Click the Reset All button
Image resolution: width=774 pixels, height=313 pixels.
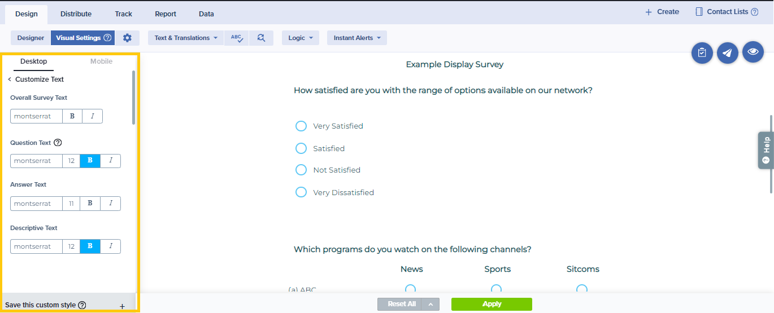tap(401, 304)
